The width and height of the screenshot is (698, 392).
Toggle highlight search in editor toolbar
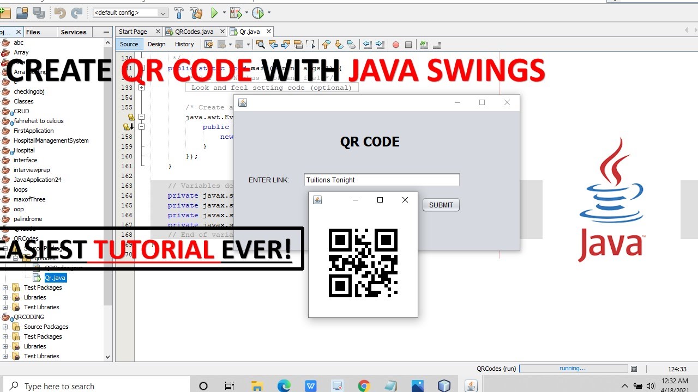[298, 45]
